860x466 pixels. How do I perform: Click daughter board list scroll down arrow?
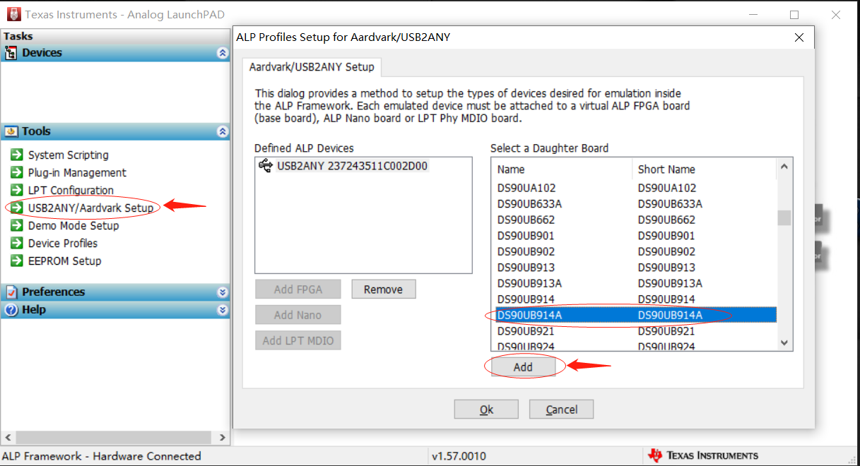pos(784,342)
